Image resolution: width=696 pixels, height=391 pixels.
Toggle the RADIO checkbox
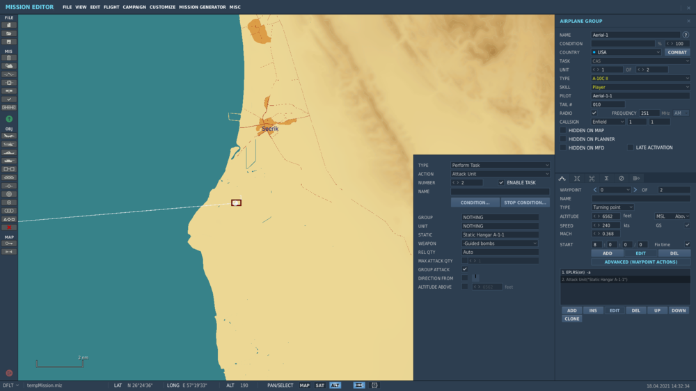[594, 113]
